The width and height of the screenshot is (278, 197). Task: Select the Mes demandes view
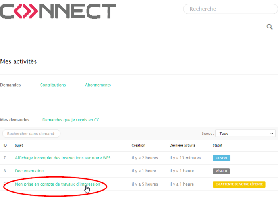click(x=15, y=120)
